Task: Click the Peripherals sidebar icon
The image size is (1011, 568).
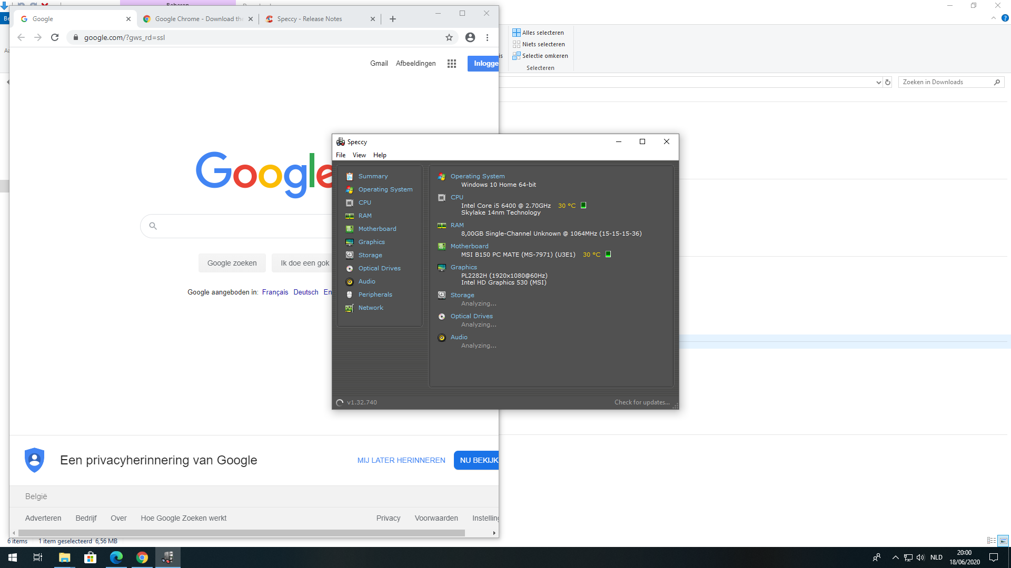Action: pyautogui.click(x=349, y=295)
